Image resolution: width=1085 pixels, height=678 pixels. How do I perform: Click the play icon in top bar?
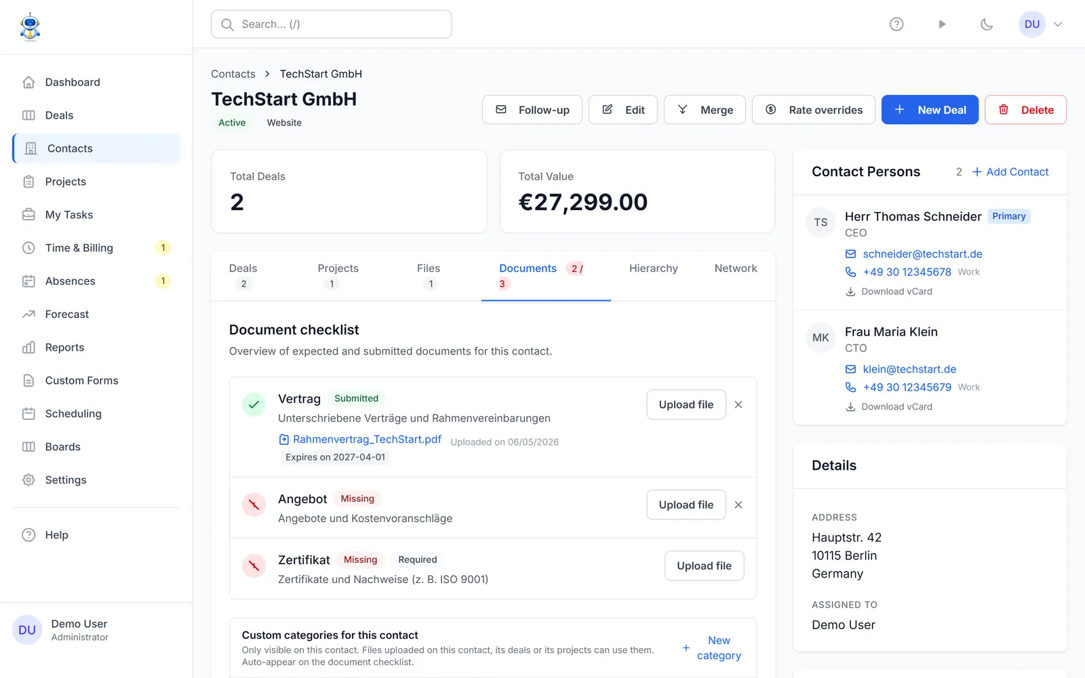tap(942, 24)
